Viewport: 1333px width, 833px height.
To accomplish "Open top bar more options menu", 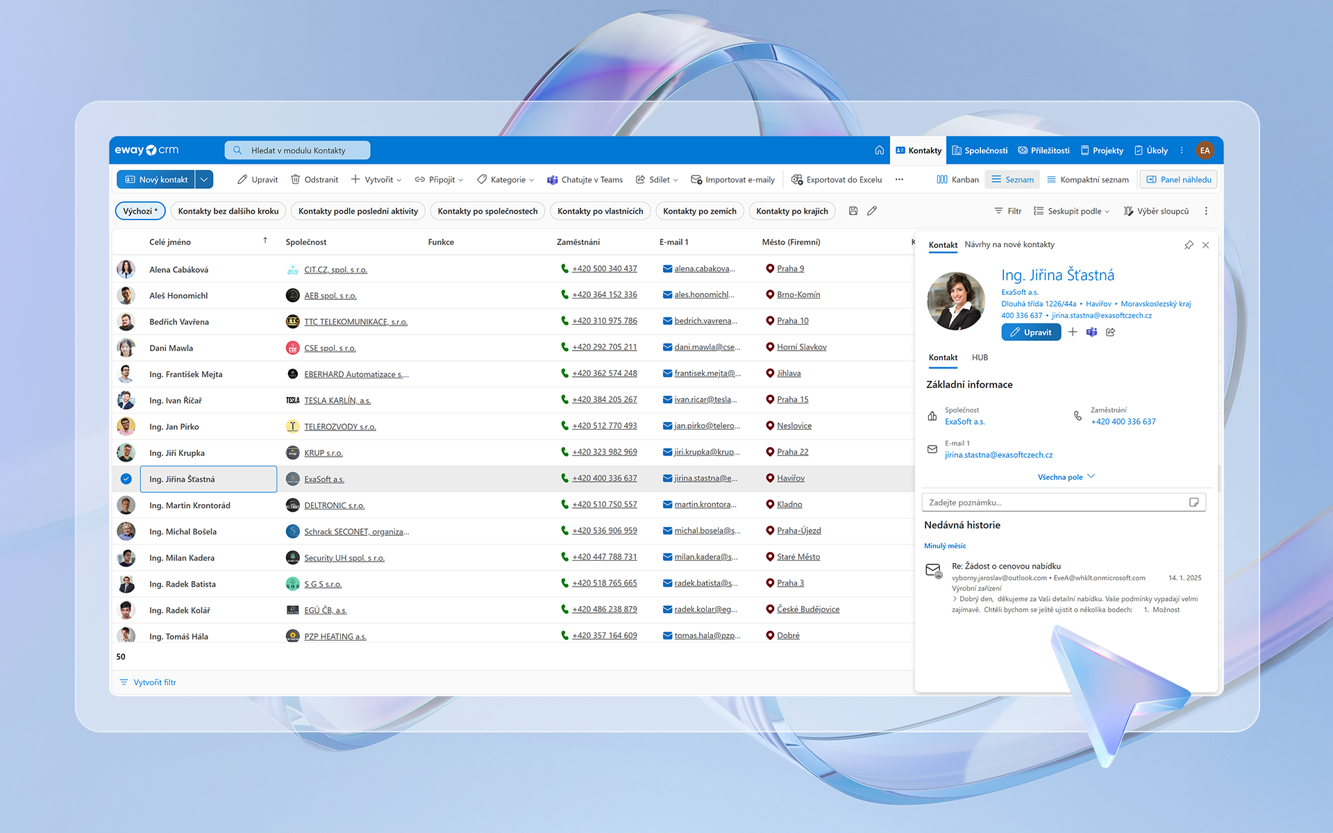I will [x=1182, y=150].
